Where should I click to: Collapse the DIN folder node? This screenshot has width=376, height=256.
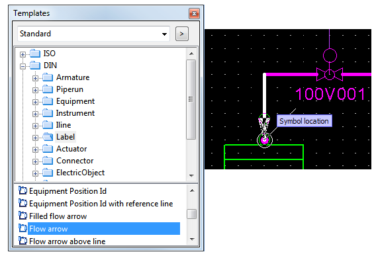click(23, 66)
